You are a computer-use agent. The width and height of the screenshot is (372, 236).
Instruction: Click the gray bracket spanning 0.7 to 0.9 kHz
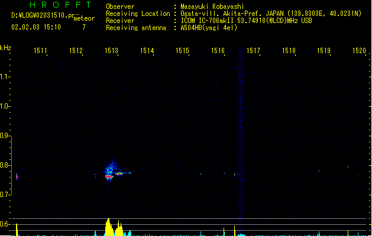(x=11, y=165)
